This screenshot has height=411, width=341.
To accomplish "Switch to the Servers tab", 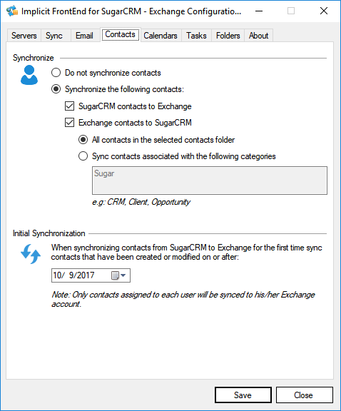I will click(24, 36).
